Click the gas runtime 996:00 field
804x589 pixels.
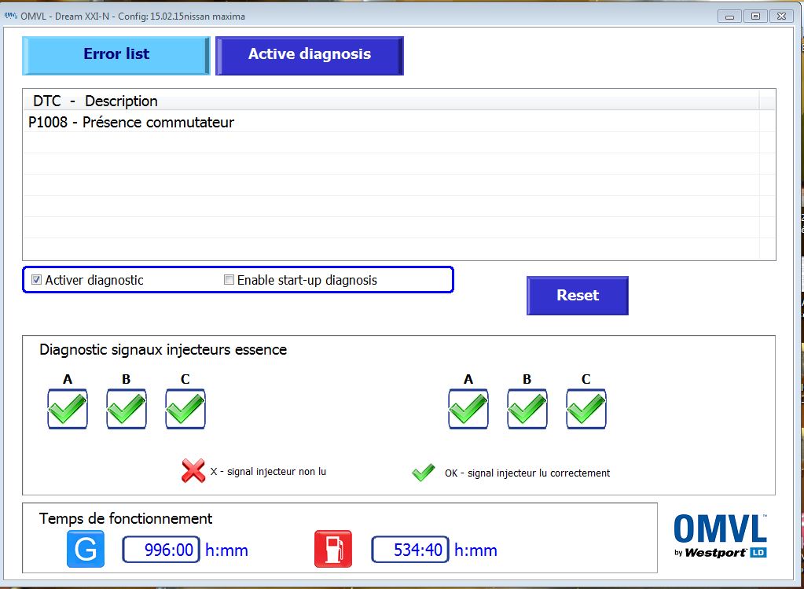click(161, 550)
